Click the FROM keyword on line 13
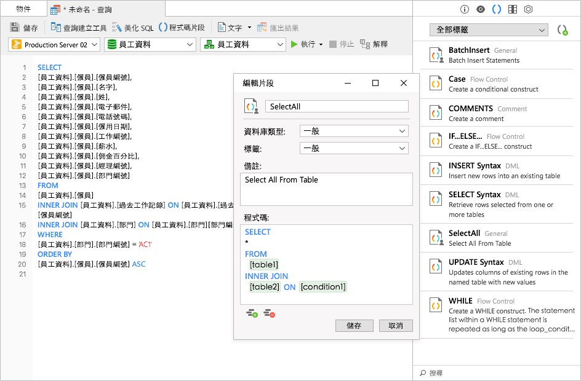Screen dimensions: 581x381 pyautogui.click(x=48, y=186)
